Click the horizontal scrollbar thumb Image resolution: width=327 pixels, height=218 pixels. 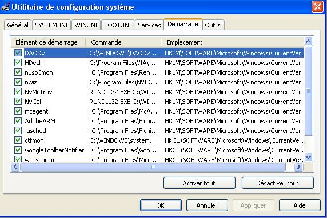153,167
